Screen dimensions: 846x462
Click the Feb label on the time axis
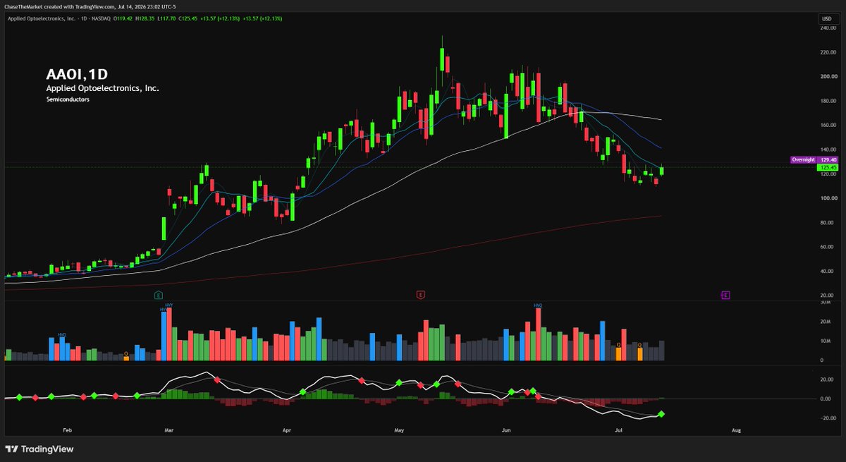point(68,429)
